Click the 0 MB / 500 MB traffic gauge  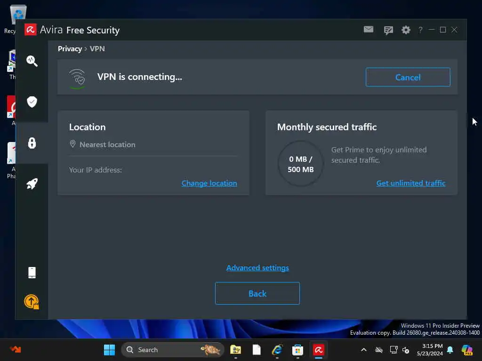point(301,164)
